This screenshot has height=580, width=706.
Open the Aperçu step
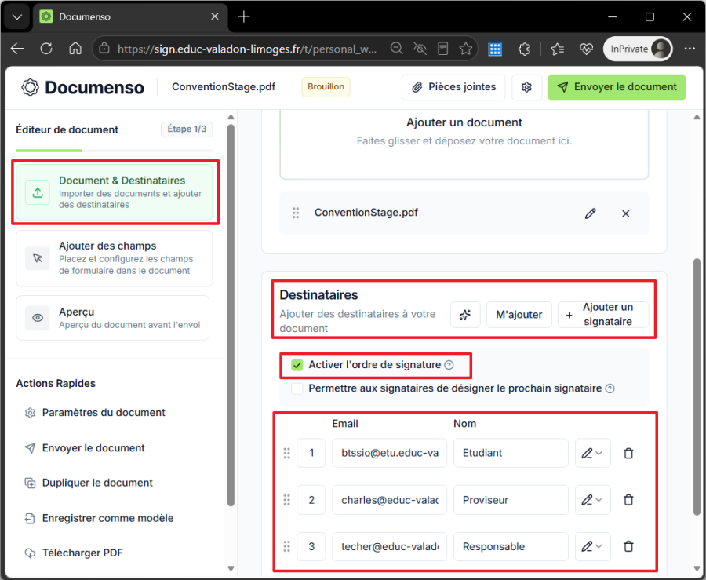click(x=112, y=318)
